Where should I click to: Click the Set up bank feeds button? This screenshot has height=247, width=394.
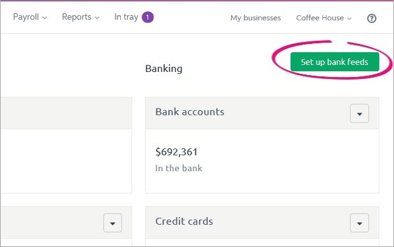click(x=335, y=62)
